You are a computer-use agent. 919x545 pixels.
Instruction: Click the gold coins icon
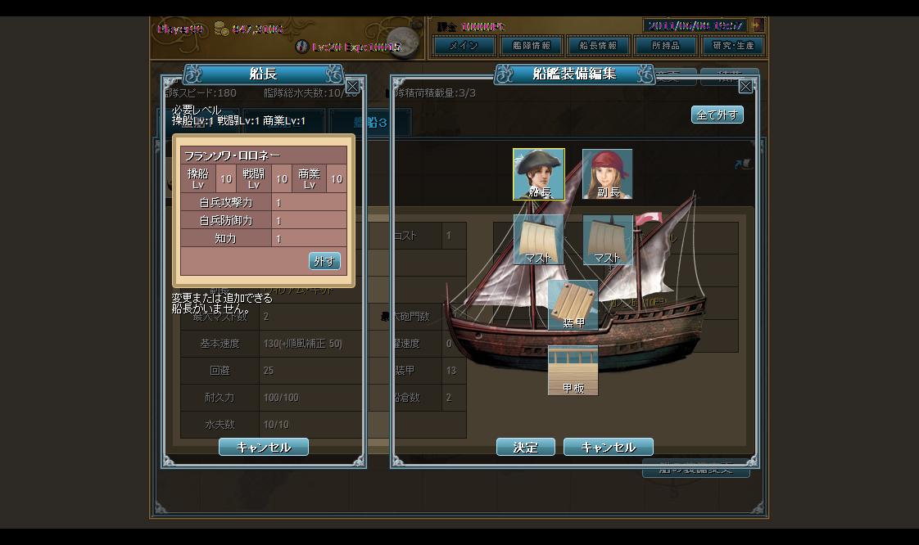point(221,28)
